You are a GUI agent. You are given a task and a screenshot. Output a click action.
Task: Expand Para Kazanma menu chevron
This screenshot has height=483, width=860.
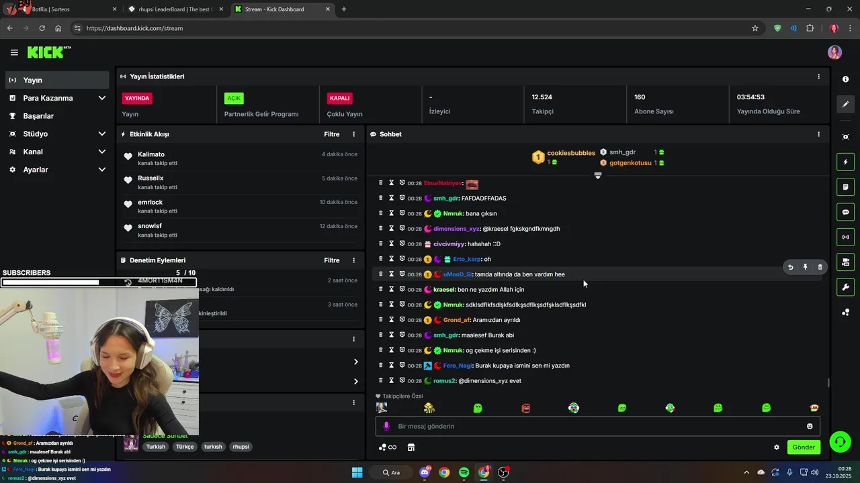coord(102,98)
